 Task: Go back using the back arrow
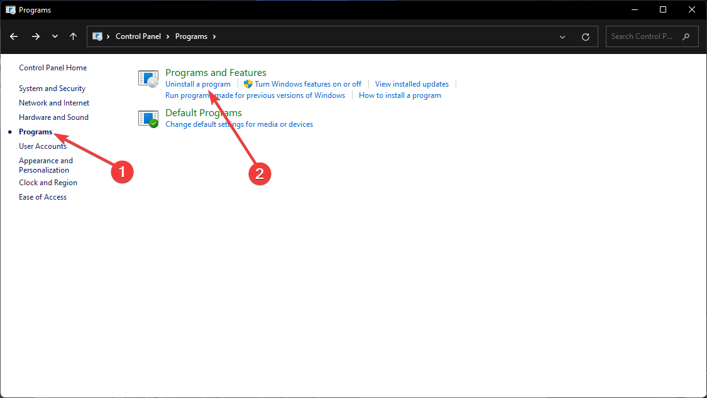(x=14, y=36)
